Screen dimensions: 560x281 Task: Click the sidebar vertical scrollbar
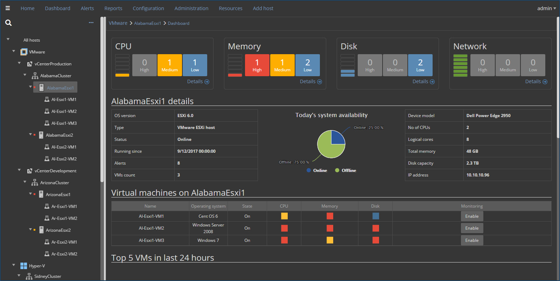tap(102, 100)
